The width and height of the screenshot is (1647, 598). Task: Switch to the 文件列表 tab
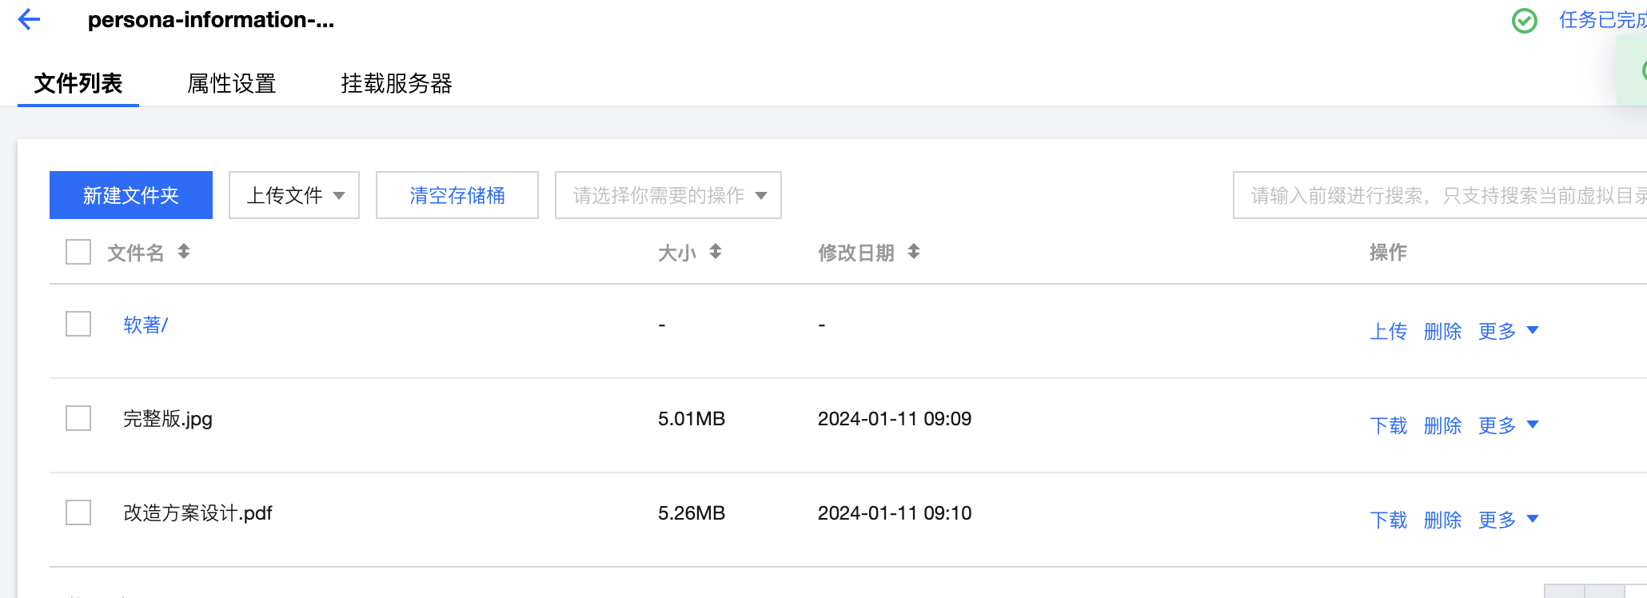click(x=78, y=83)
